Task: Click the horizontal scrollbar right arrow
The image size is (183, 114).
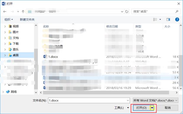Action: (x=177, y=93)
